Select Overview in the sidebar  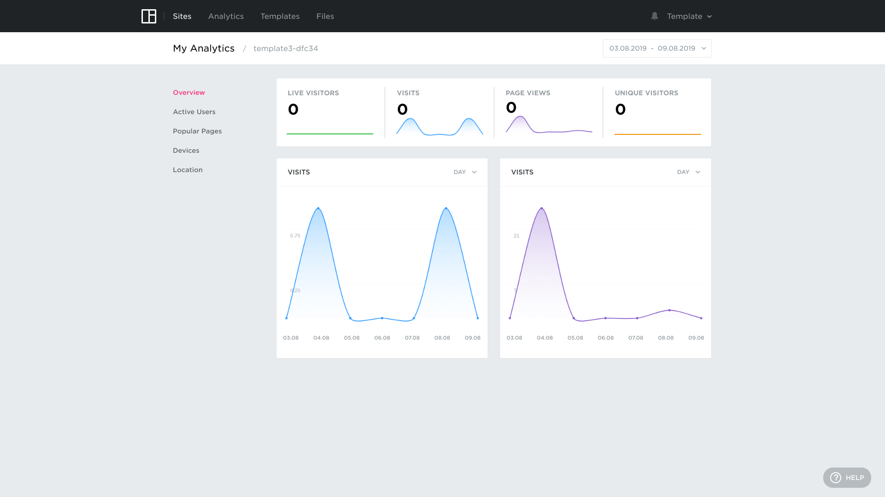[x=189, y=92]
